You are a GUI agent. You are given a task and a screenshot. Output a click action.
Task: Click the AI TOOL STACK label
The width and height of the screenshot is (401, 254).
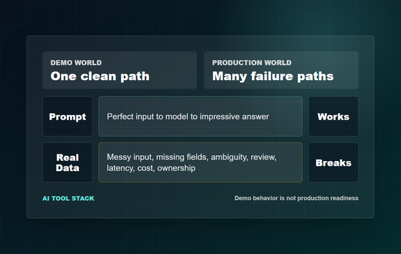click(68, 199)
